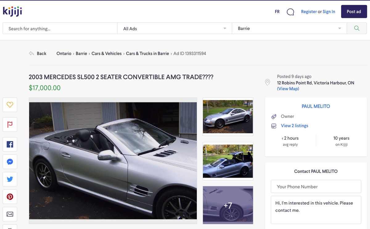The width and height of the screenshot is (370, 229).
Task: Save the ad with the heart icon
Action: click(x=10, y=105)
